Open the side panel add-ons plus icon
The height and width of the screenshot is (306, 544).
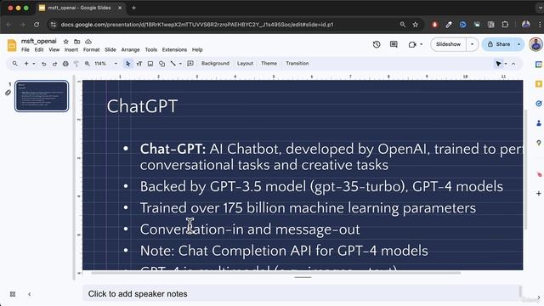(538, 193)
